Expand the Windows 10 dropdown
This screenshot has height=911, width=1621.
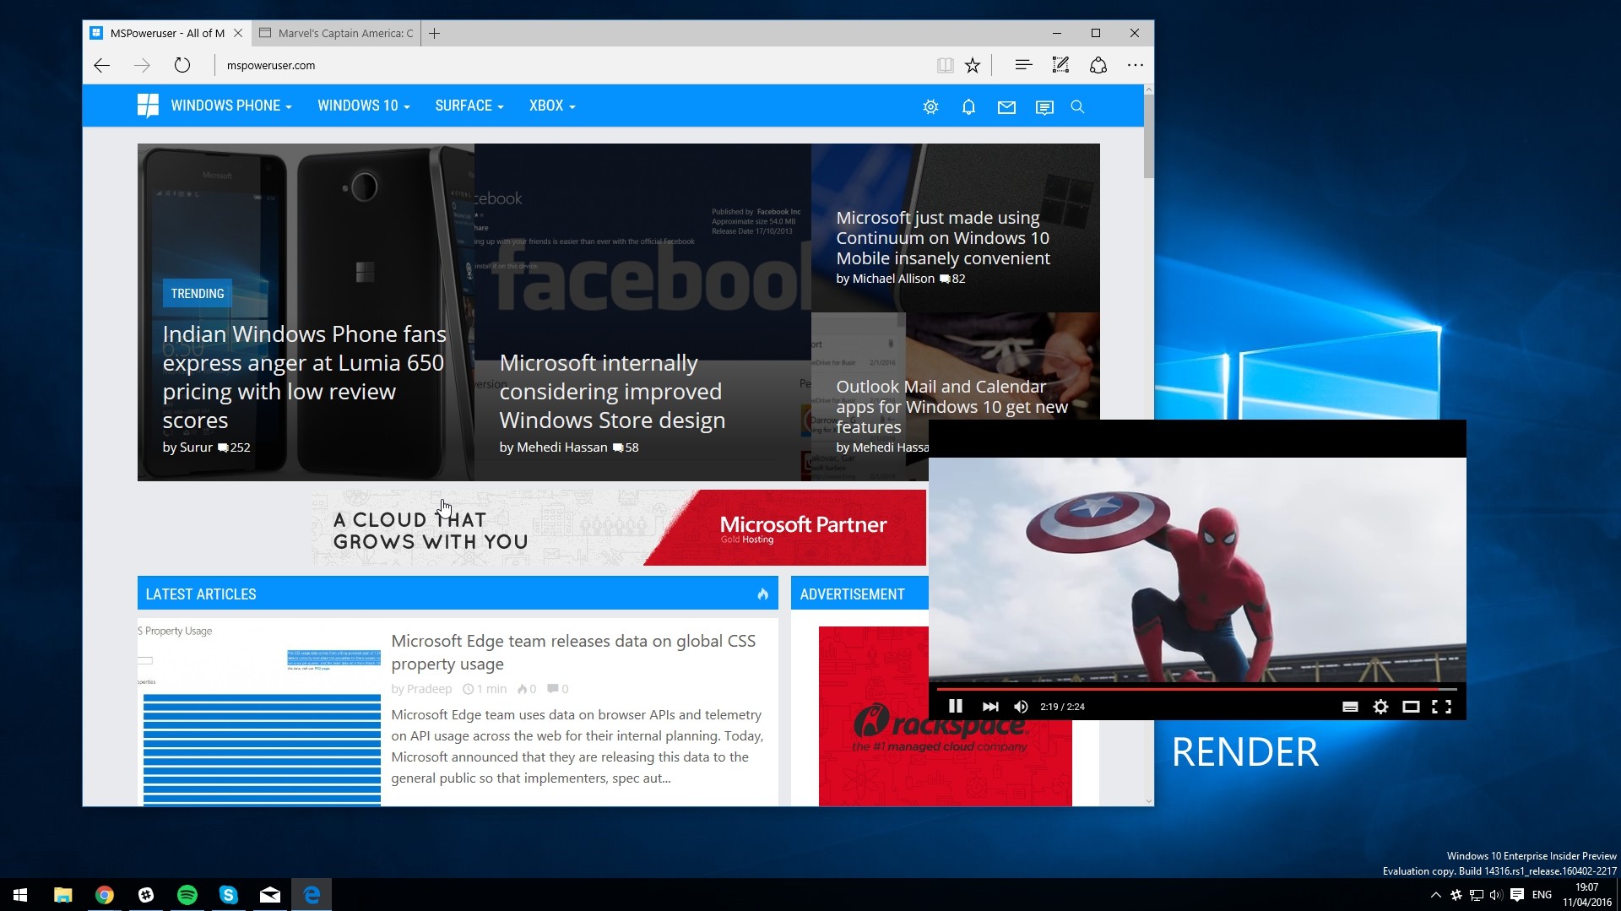(x=363, y=106)
